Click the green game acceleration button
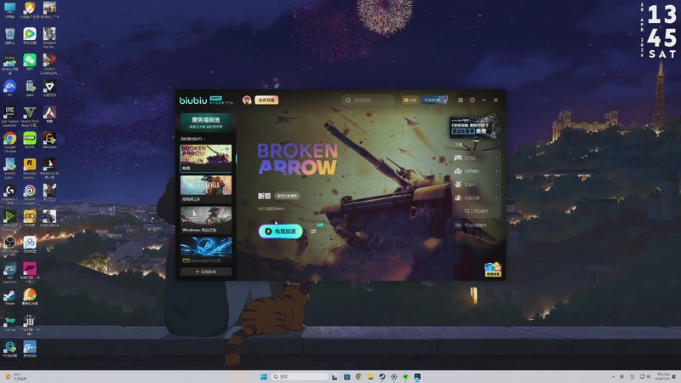The image size is (681, 383). point(281,231)
